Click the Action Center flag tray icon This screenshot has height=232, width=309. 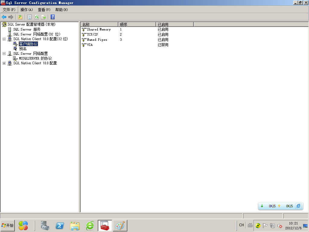coord(265,225)
